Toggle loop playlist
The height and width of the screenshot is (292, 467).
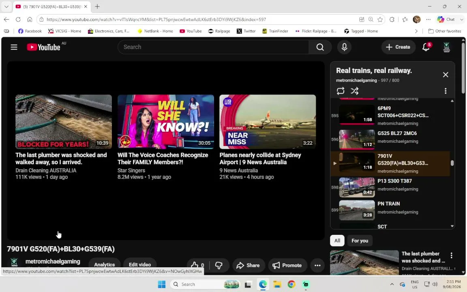pyautogui.click(x=341, y=91)
